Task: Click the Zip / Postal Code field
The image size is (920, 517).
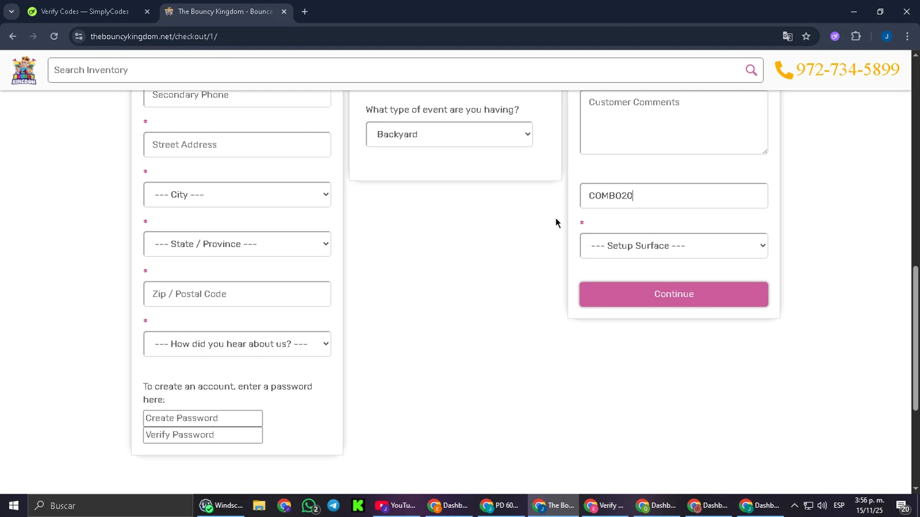Action: pyautogui.click(x=237, y=294)
